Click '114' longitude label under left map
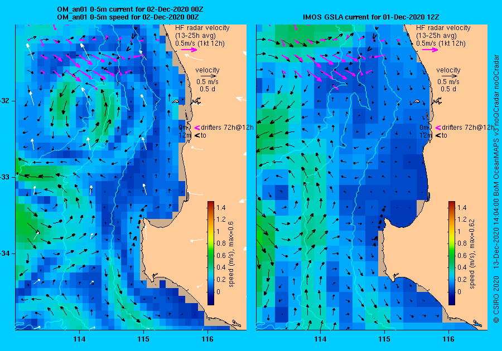This screenshot has width=502, height=351. [x=79, y=339]
